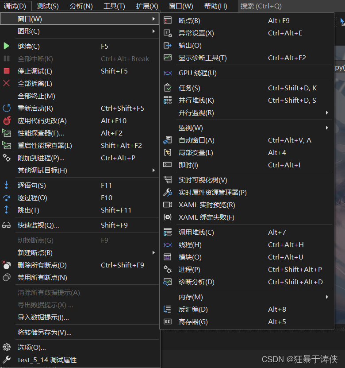Click the gears icon for 附加到进程(P)...
The image size is (345, 368).
7,158
